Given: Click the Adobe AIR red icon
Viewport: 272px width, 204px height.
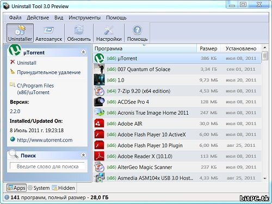Looking at the screenshot, I should (99, 123).
